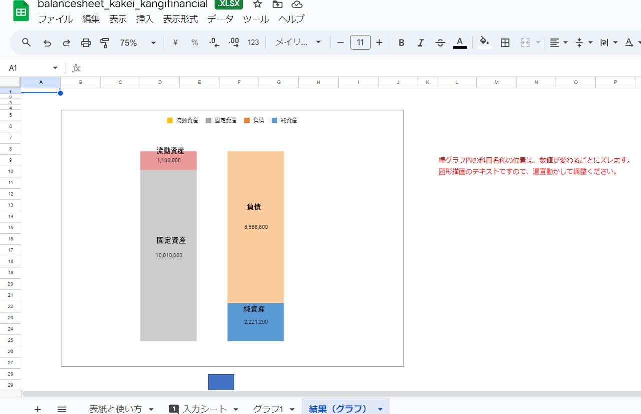Screen dimensions: 641x414
Task: Expand the horizontal align dropdown
Action: pyautogui.click(x=558, y=43)
